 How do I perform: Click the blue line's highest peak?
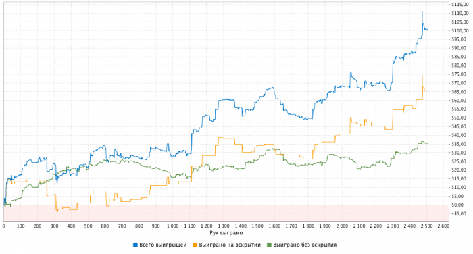pyautogui.click(x=422, y=12)
